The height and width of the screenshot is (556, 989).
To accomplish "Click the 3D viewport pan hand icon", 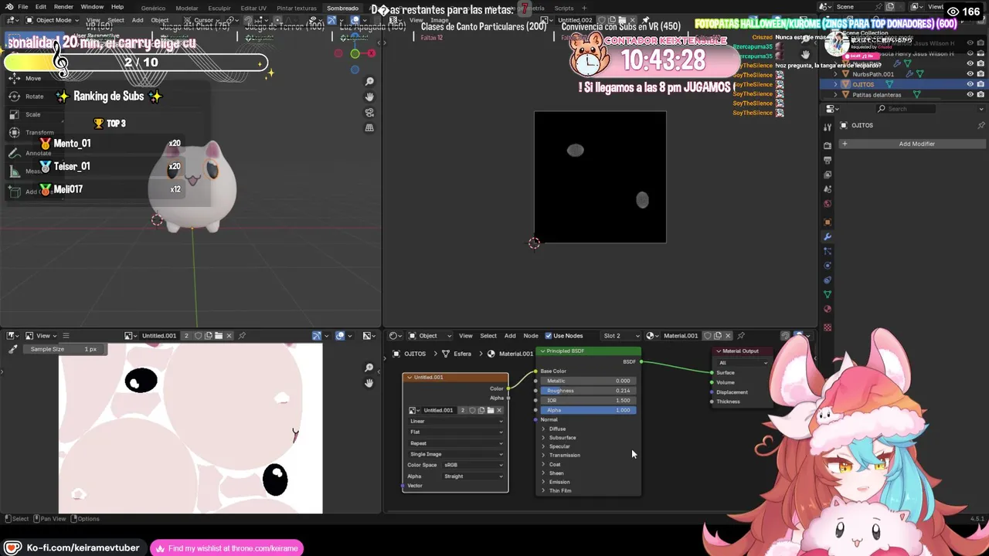I will [x=369, y=97].
